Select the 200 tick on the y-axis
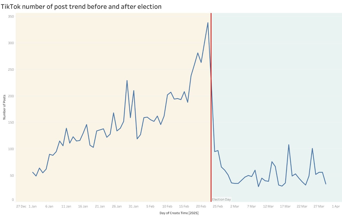Viewport: 342px width, 217px height. pos(11,96)
